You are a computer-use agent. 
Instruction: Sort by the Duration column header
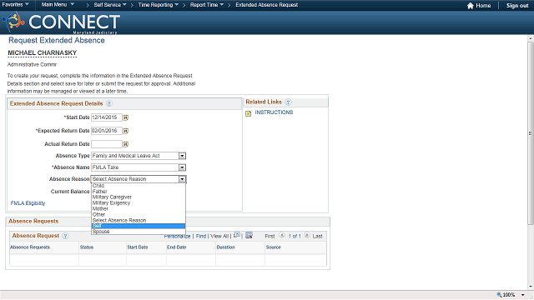(x=226, y=247)
